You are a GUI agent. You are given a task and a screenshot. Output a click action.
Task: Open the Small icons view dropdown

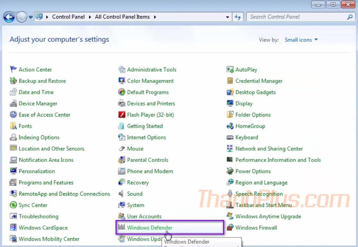click(301, 40)
